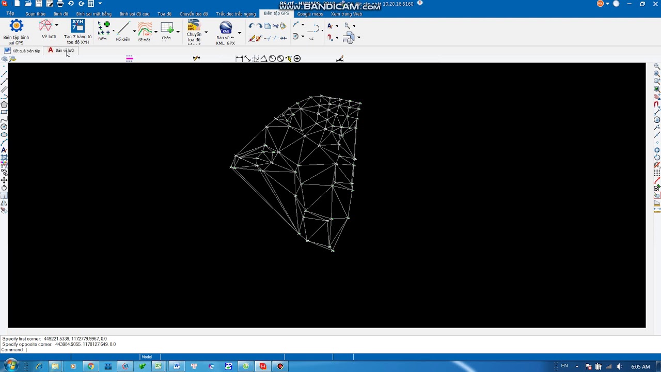
Task: Open the Bình sai mặt bằng tab
Action: click(x=93, y=14)
